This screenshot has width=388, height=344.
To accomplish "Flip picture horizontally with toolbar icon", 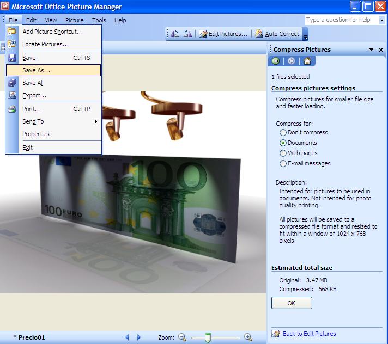I will [x=187, y=34].
